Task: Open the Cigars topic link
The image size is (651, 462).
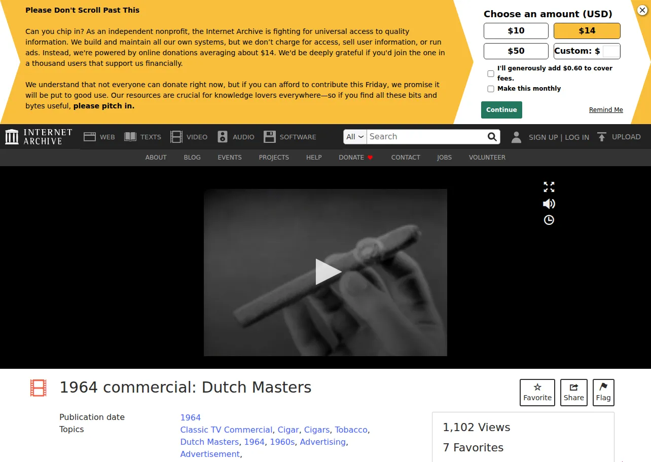Action: coord(317,430)
